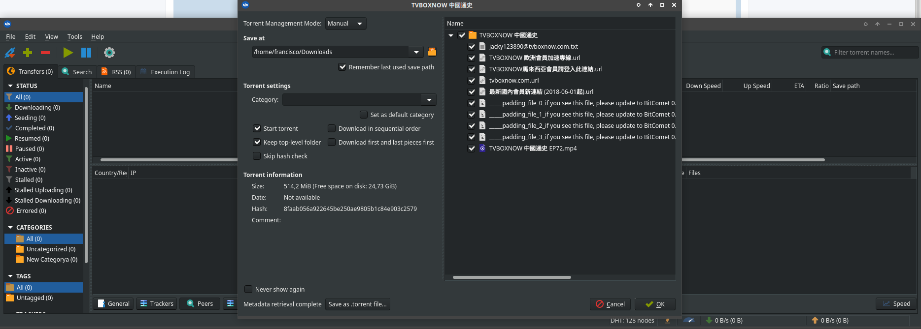Check Never show again
The image size is (921, 329).
tap(248, 289)
